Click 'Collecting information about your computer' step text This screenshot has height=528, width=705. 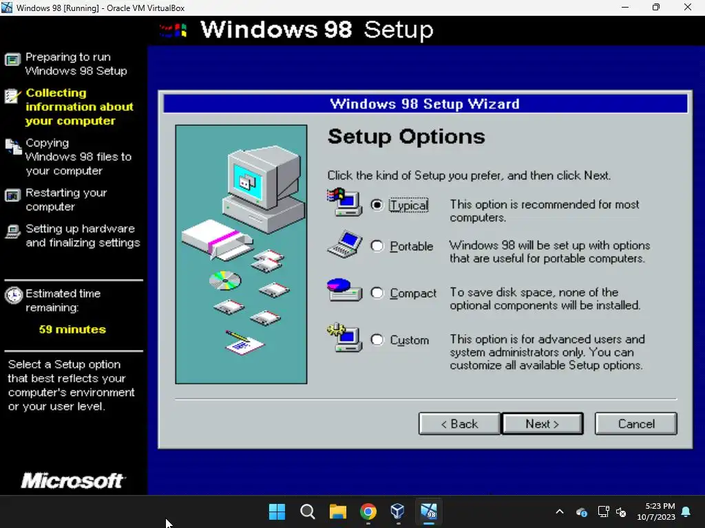coord(80,107)
